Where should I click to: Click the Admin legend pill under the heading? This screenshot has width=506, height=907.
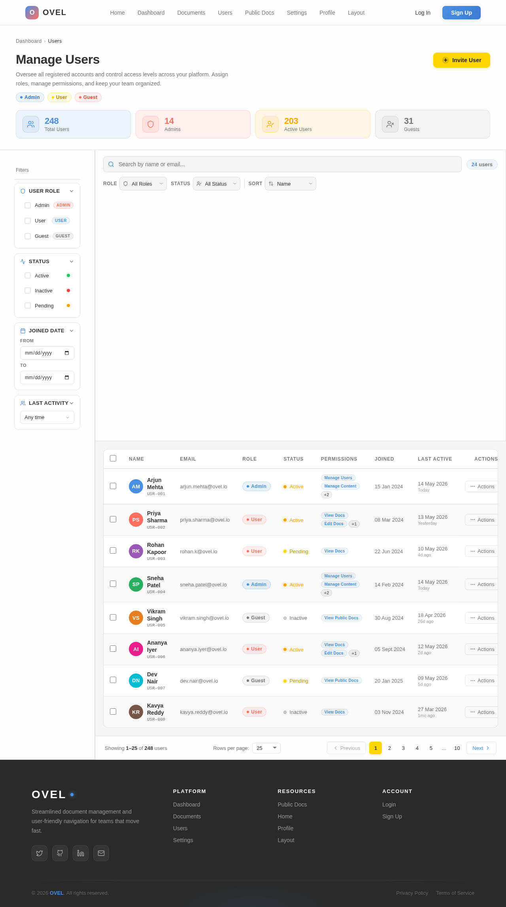[30, 97]
